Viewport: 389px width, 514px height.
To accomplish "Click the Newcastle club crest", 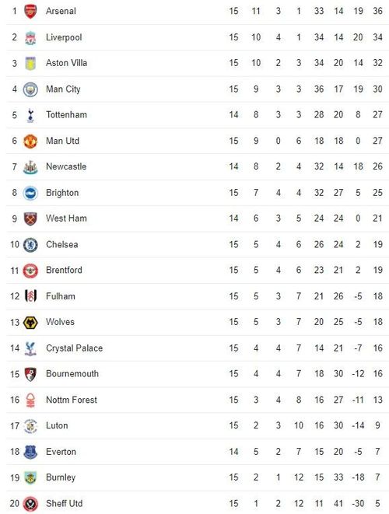I will [30, 167].
